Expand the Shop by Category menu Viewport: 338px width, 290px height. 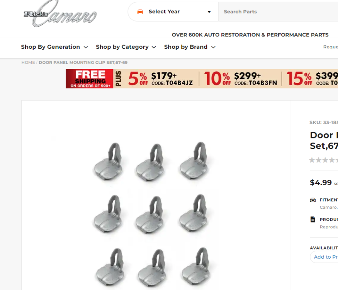(x=126, y=47)
